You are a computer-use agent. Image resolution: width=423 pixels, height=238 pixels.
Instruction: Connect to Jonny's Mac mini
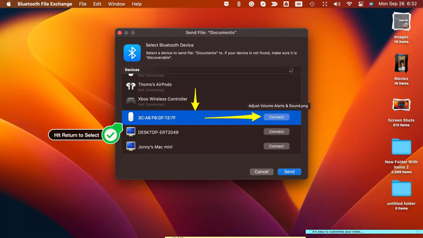[276, 146]
